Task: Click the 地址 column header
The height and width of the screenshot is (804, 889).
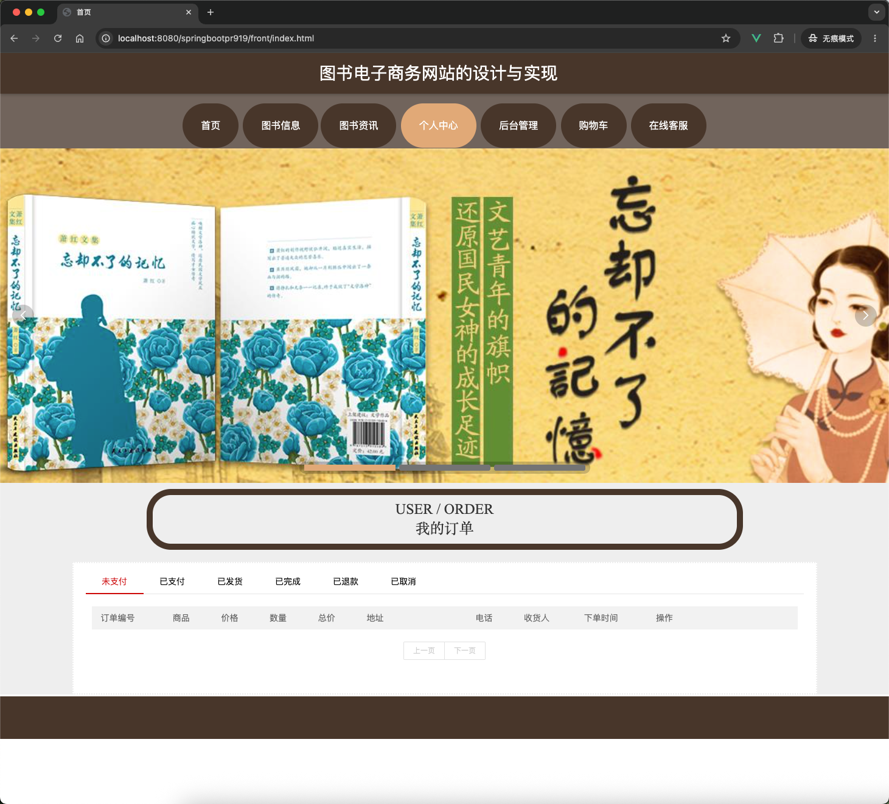Action: (375, 618)
